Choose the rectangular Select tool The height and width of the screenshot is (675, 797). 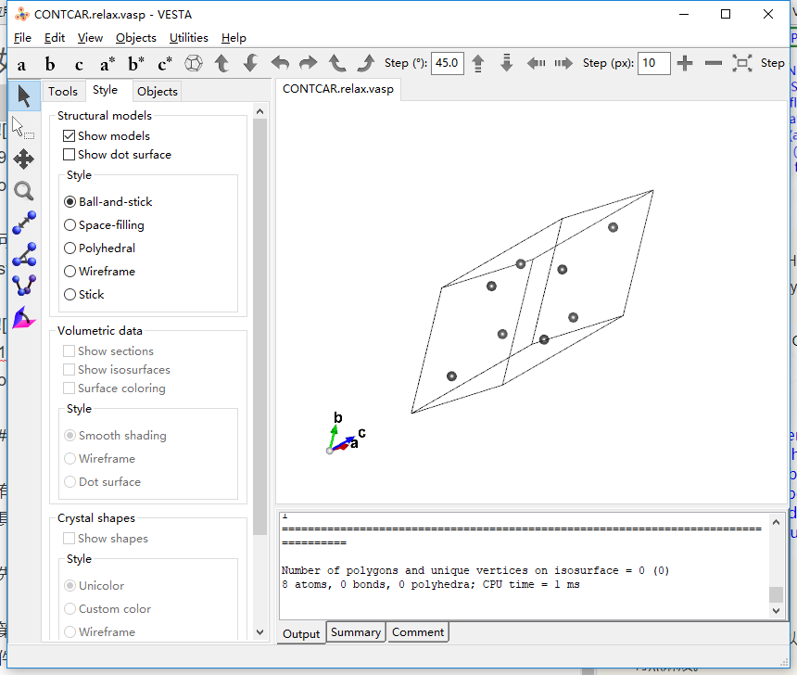pos(24,128)
